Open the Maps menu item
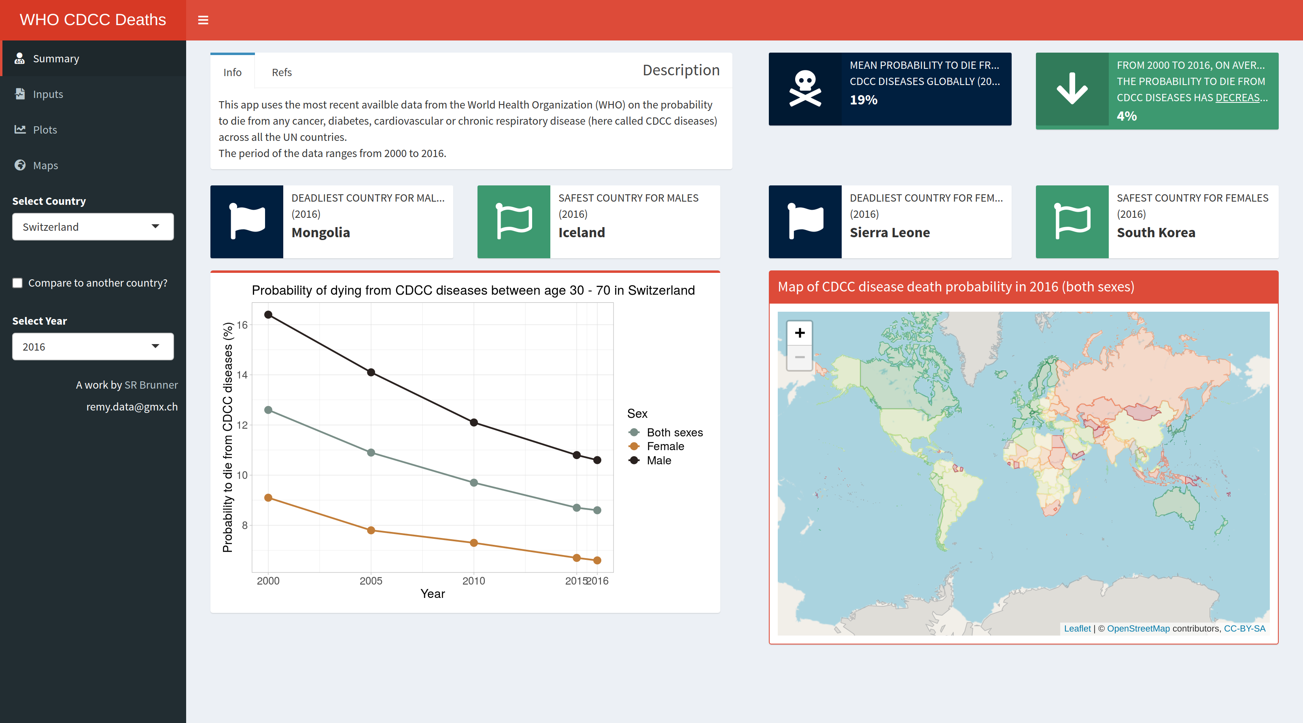This screenshot has width=1303, height=723. (93, 165)
